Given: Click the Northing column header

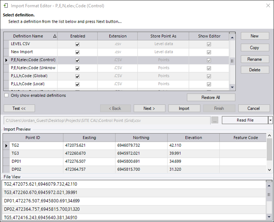Looking at the screenshot, I should (x=141, y=138).
